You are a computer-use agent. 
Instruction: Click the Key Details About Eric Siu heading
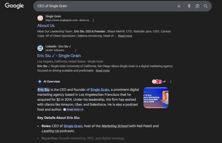59,118
